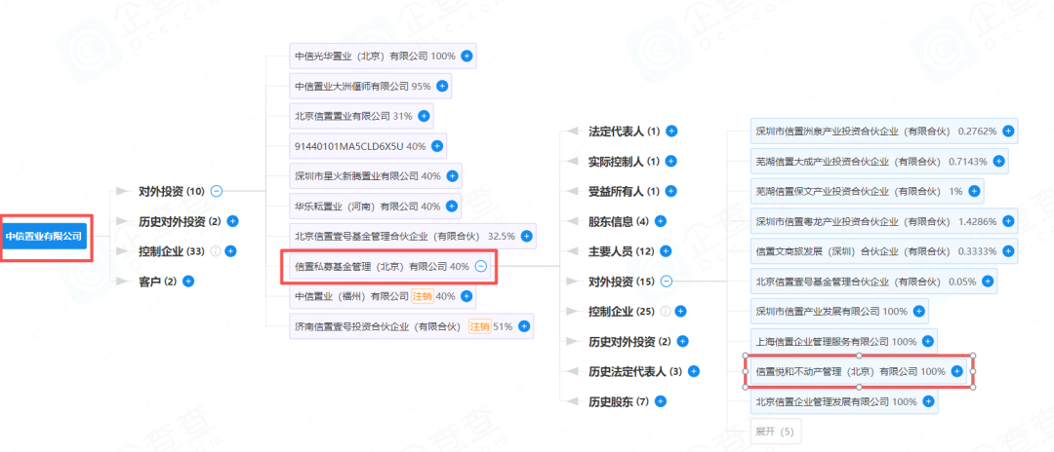This screenshot has height=452, width=1054.
Task: Expand 华乐耘置业（河南）有限公司 node
Action: point(452,206)
